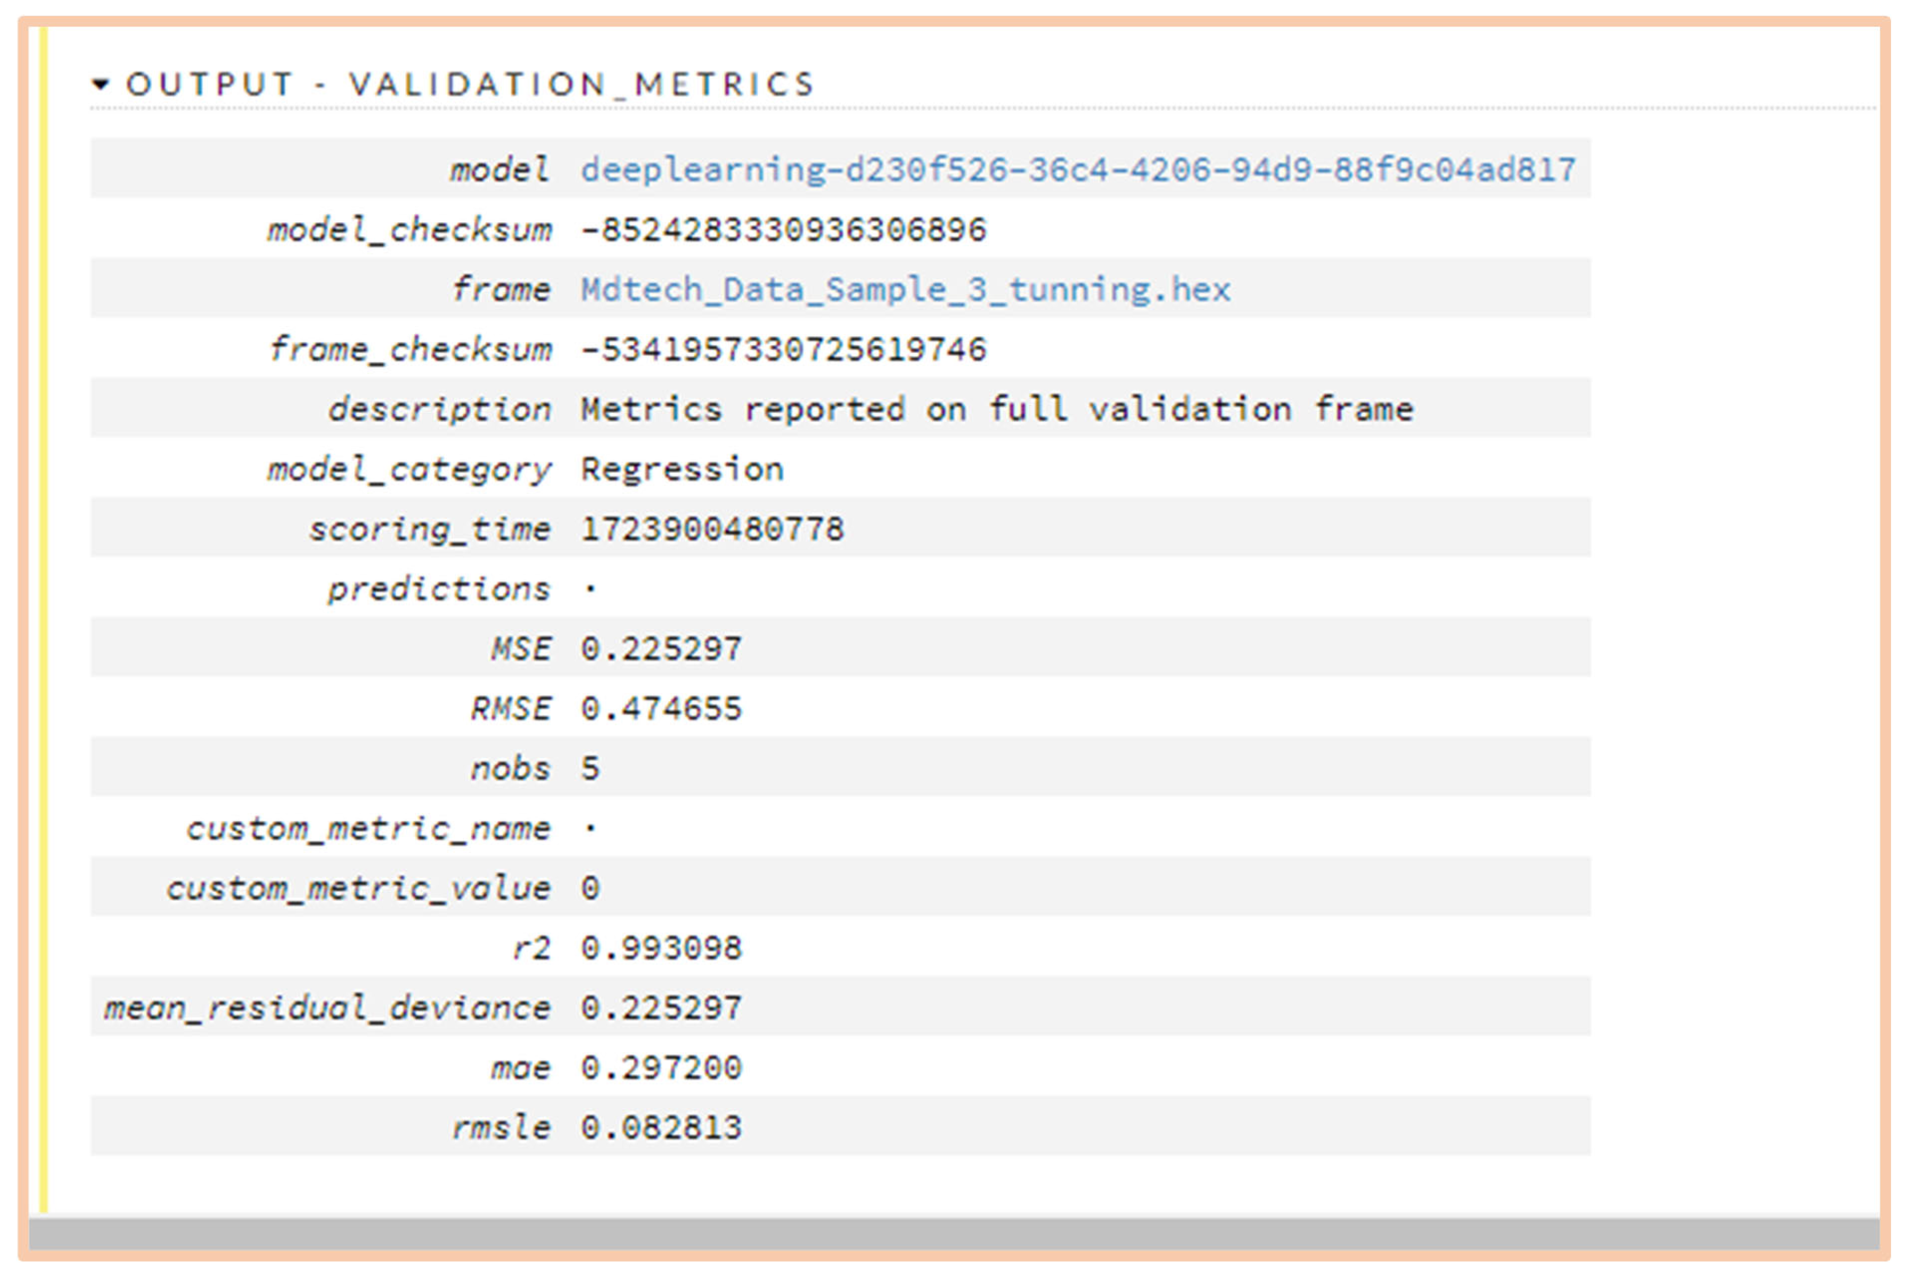Open the deeplearning model link
Image resolution: width=1908 pixels, height=1285 pixels.
[1078, 170]
